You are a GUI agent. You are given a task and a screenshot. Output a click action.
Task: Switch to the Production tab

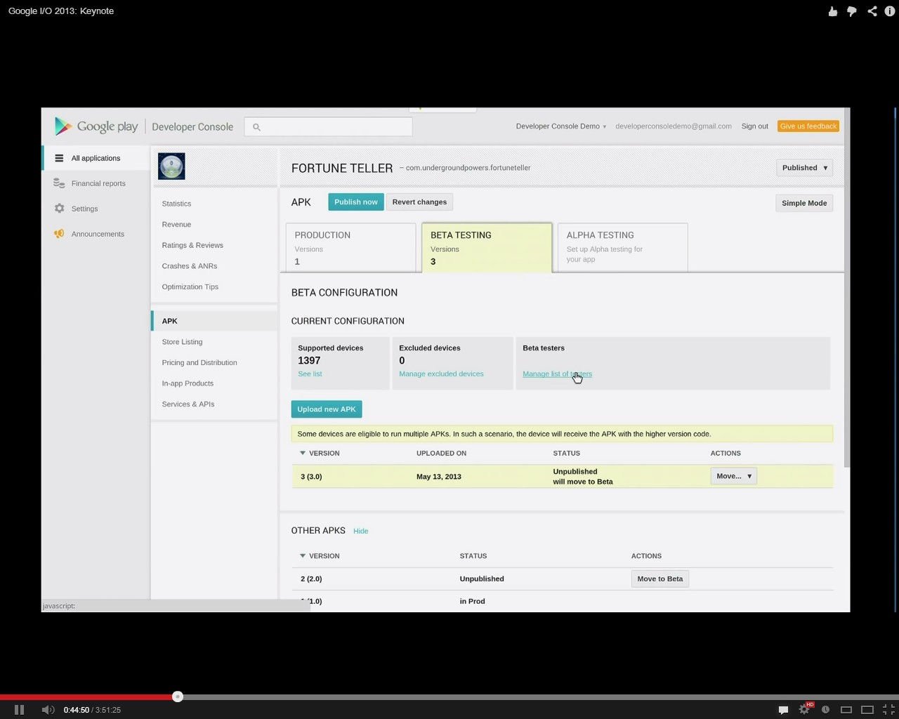(350, 247)
